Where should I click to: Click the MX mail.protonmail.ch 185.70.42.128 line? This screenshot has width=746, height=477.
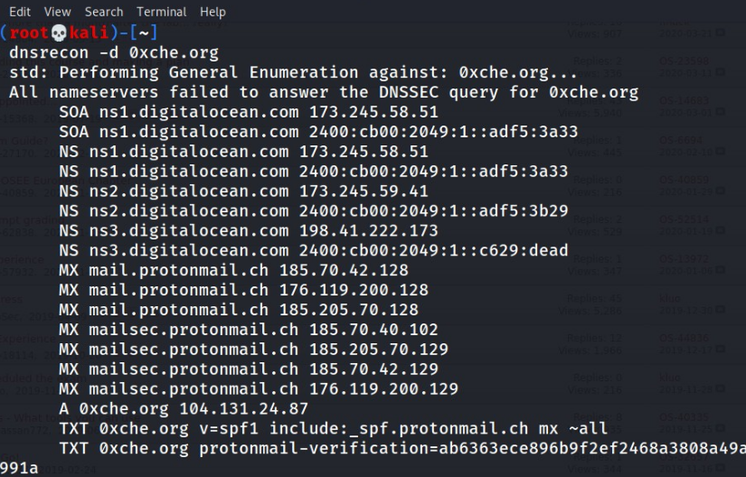coord(244,270)
